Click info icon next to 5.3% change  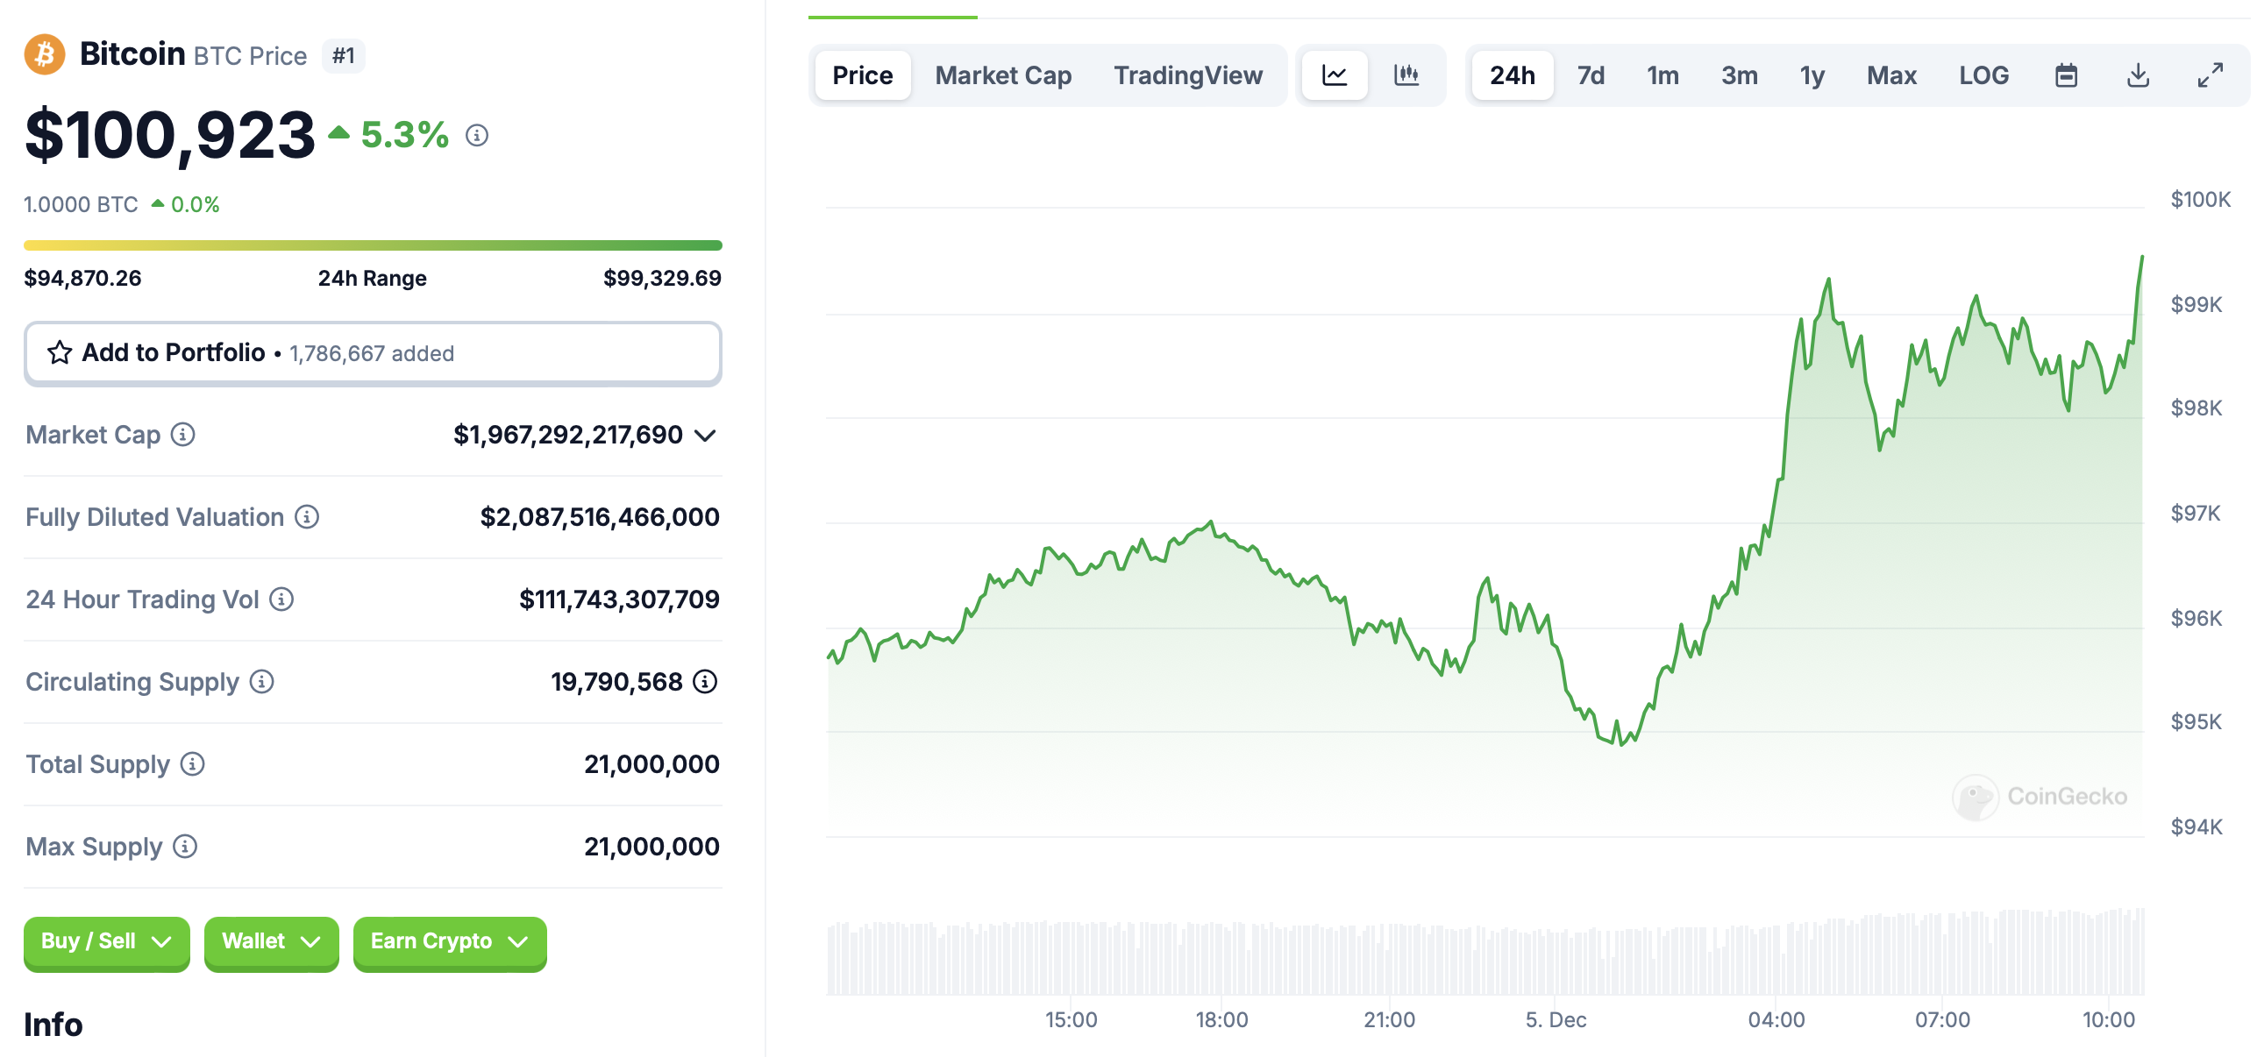coord(477,135)
